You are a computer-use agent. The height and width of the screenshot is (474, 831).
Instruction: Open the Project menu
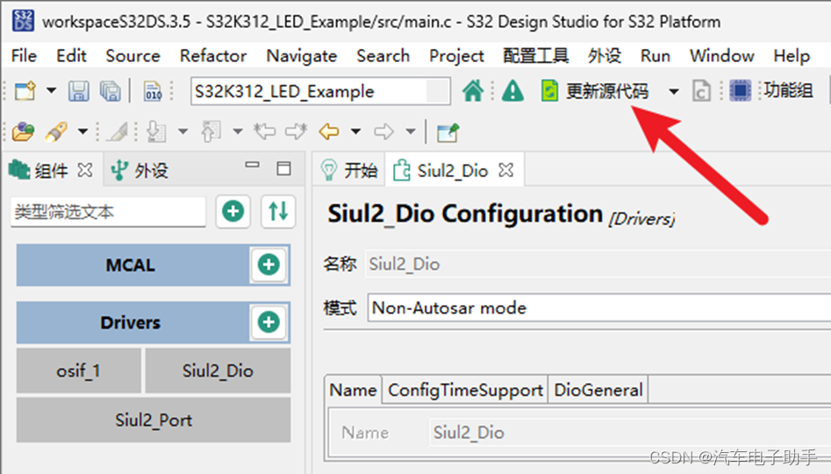[x=456, y=55]
